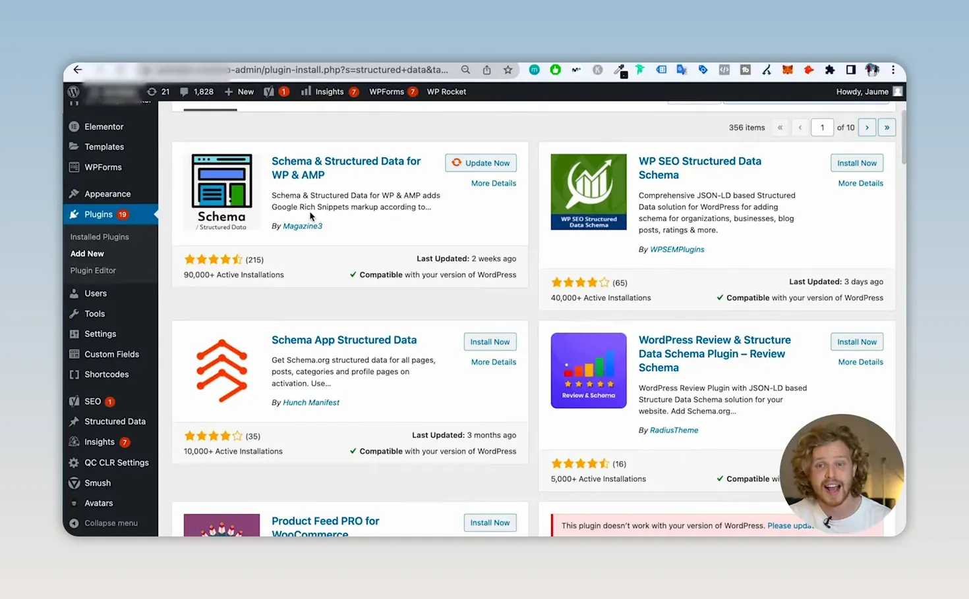Open Schema & Structured Data for WP & AMP title
969x599 pixels.
pos(346,168)
